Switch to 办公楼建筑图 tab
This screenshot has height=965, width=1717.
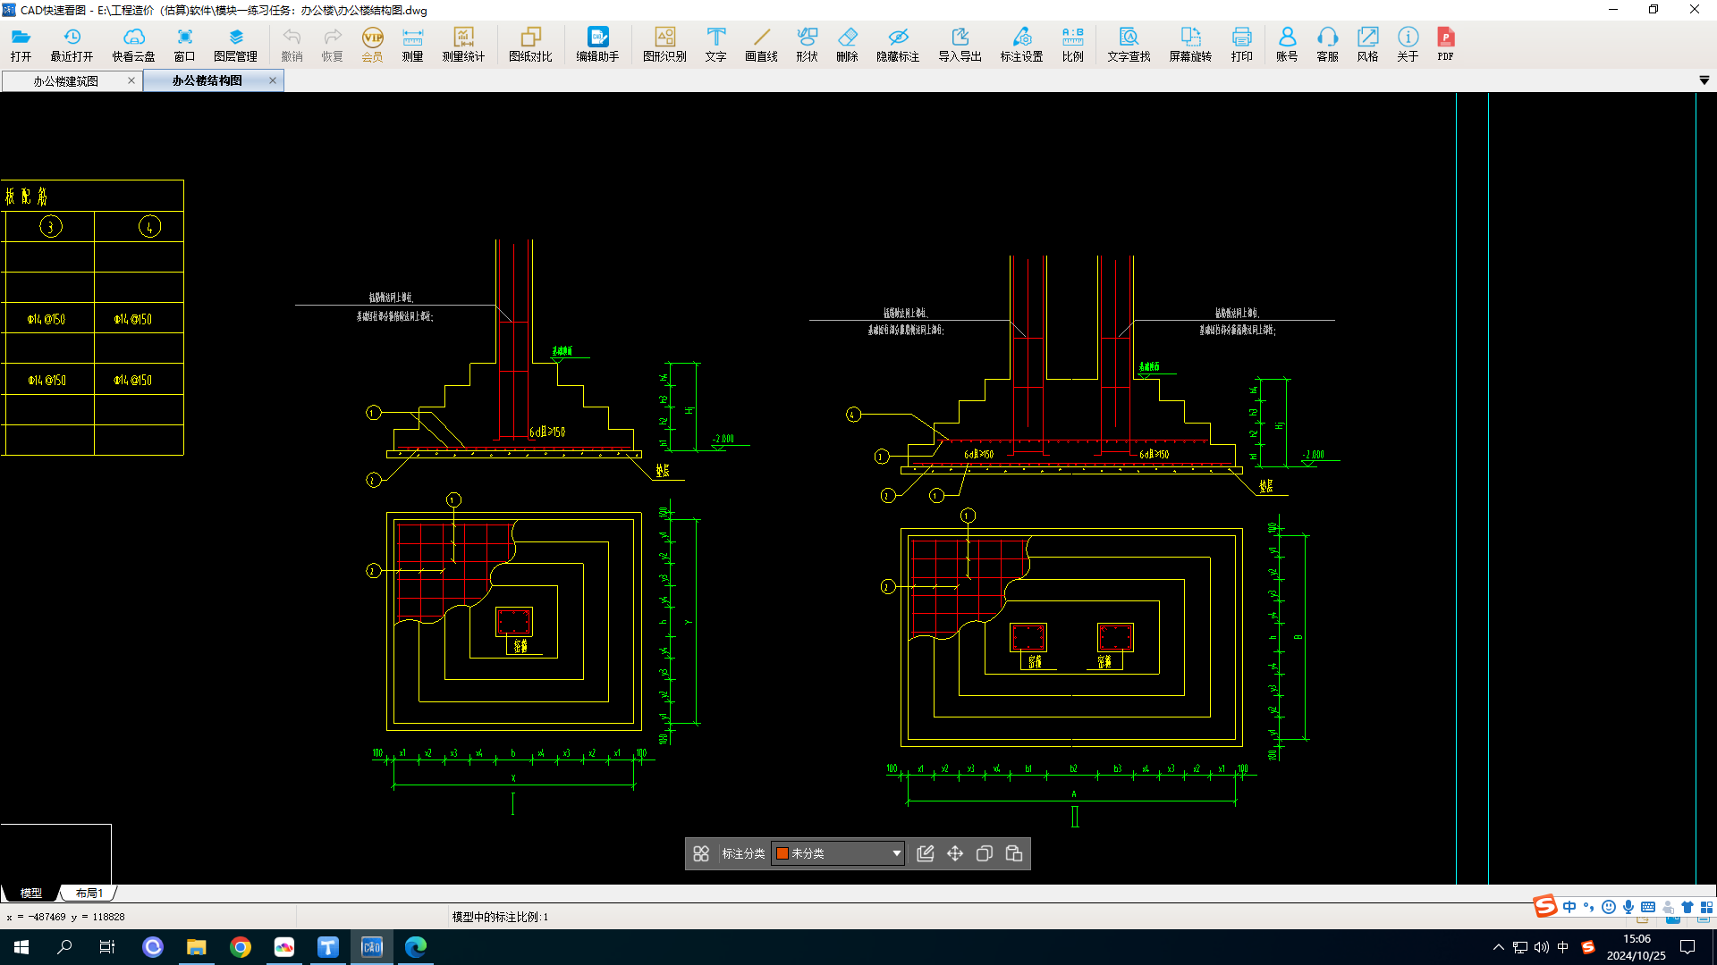coord(65,80)
